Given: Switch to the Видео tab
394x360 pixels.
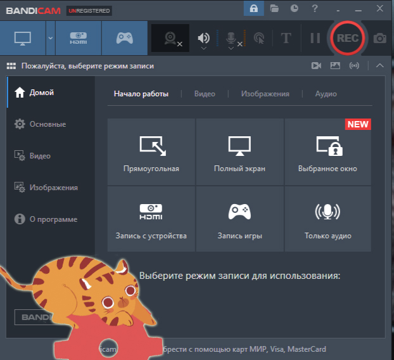Looking at the screenshot, I should pos(205,94).
